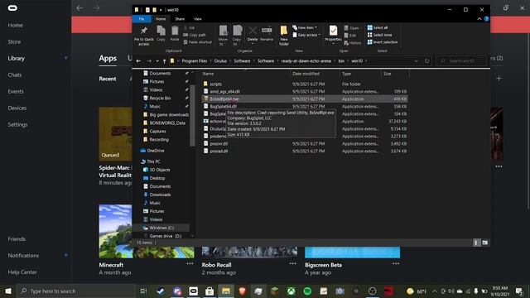Open Store in the Oculus sidebar

click(14, 42)
